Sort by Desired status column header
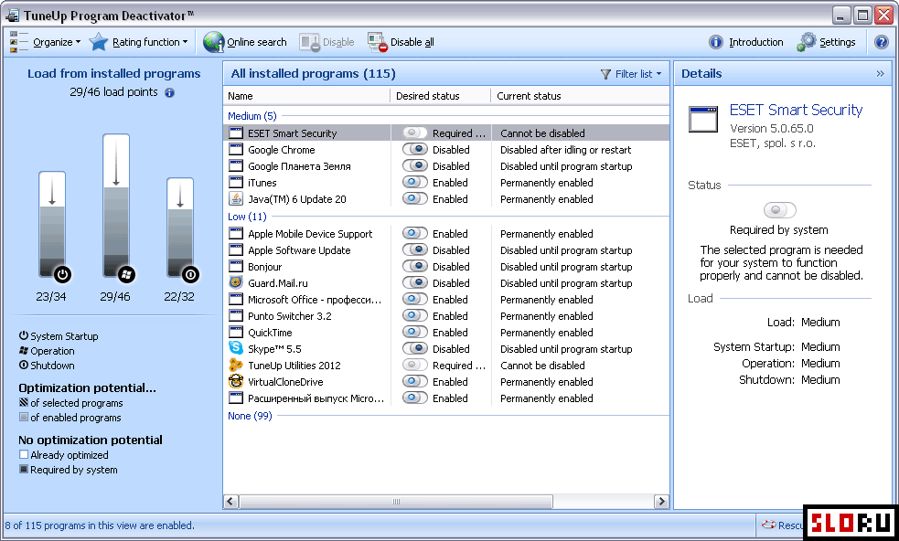The height and width of the screenshot is (541, 899). click(x=440, y=96)
